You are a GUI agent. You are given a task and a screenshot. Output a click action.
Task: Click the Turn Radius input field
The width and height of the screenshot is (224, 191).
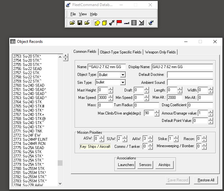tap(146, 105)
